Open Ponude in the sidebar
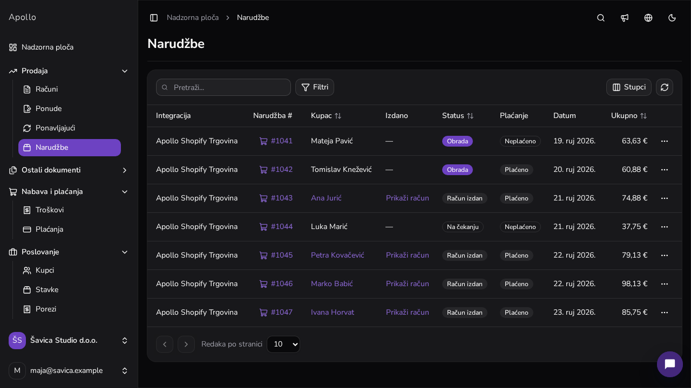Viewport: 691px width, 388px height. 70,109
